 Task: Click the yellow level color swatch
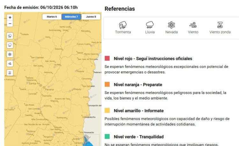coord(107,110)
